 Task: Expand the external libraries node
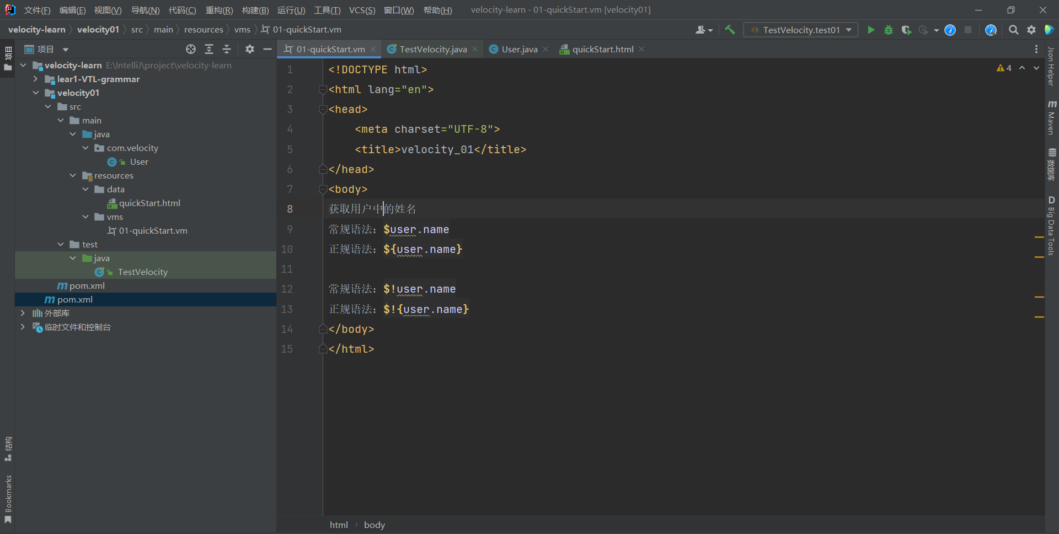[23, 313]
